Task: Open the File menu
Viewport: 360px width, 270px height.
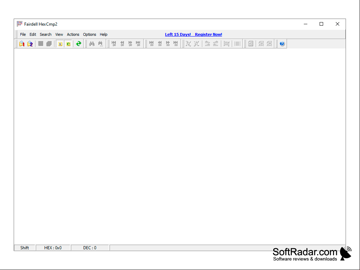Action: coord(23,34)
